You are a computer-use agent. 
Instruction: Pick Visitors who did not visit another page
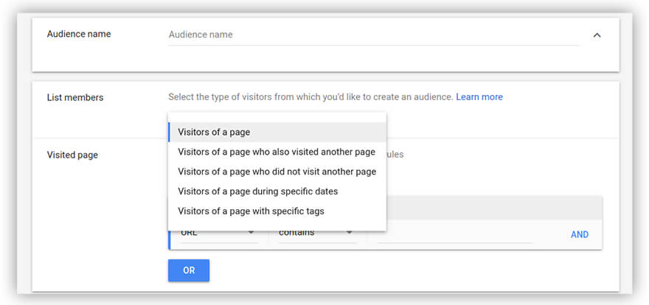(277, 172)
